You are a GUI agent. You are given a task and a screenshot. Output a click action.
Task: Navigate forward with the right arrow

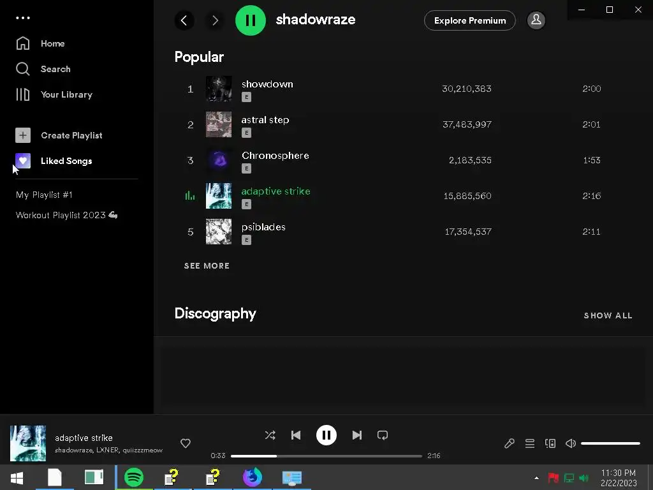215,20
